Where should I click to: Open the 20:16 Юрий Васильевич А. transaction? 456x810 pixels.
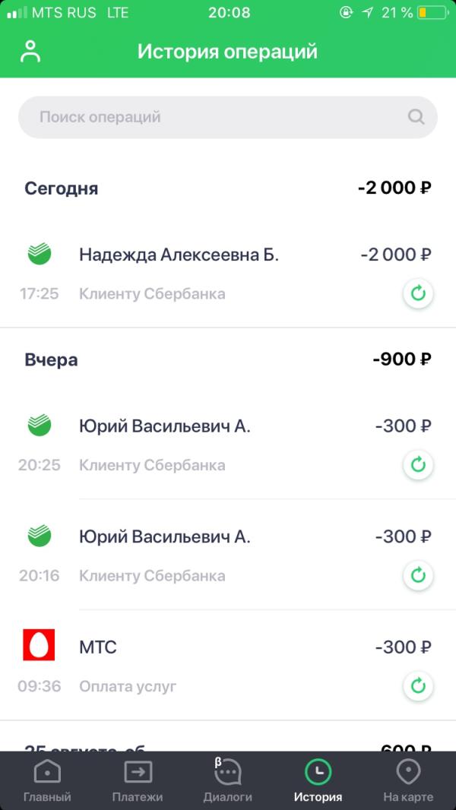pos(228,555)
